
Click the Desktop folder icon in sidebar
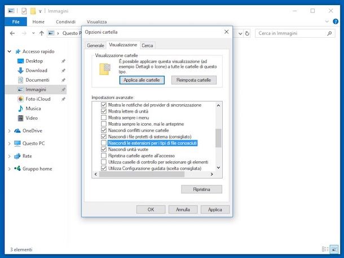coord(21,61)
